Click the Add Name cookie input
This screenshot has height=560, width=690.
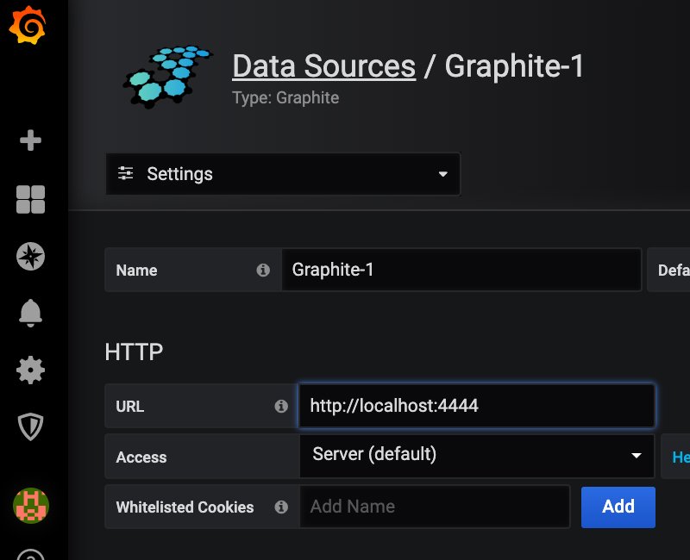pyautogui.click(x=436, y=507)
